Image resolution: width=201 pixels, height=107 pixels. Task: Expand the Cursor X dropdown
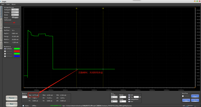(x=25, y=97)
